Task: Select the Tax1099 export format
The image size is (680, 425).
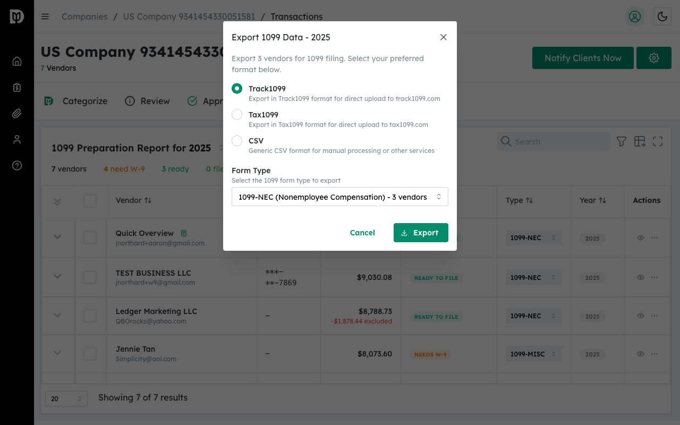Action: tap(236, 115)
